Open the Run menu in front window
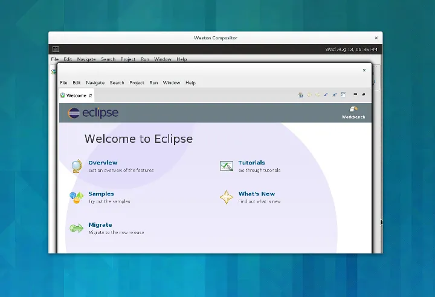The height and width of the screenshot is (297, 435). 153,83
